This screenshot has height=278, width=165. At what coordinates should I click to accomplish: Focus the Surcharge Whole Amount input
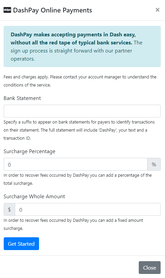point(88,209)
